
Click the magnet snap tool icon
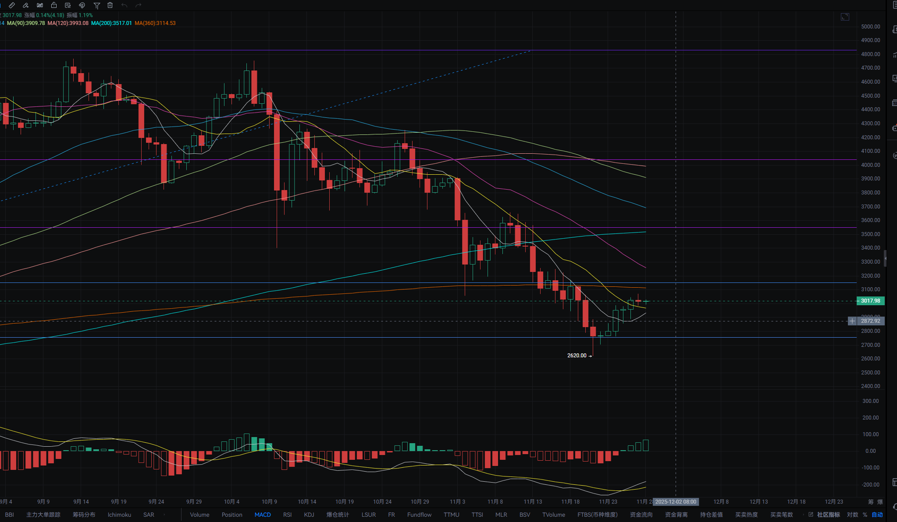point(82,5)
